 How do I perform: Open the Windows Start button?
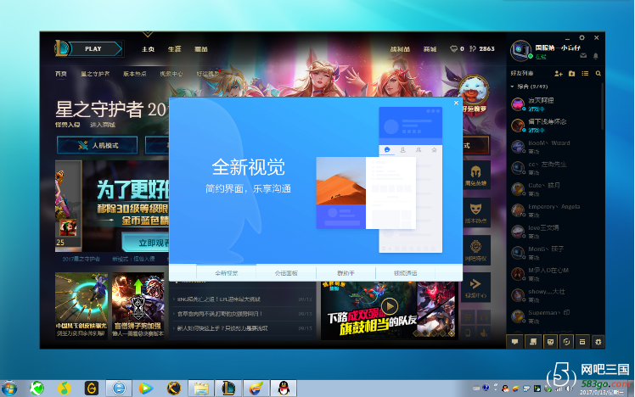8,389
